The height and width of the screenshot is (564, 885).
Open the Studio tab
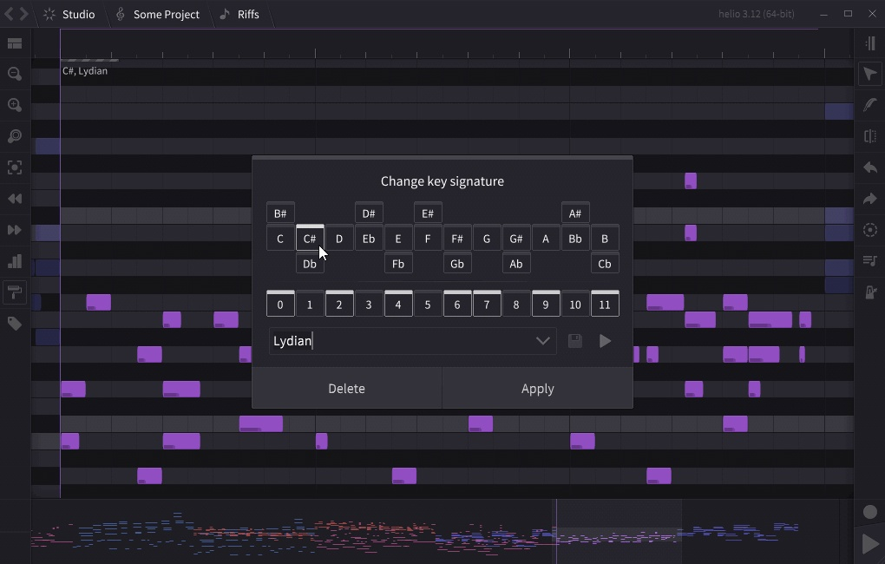69,14
